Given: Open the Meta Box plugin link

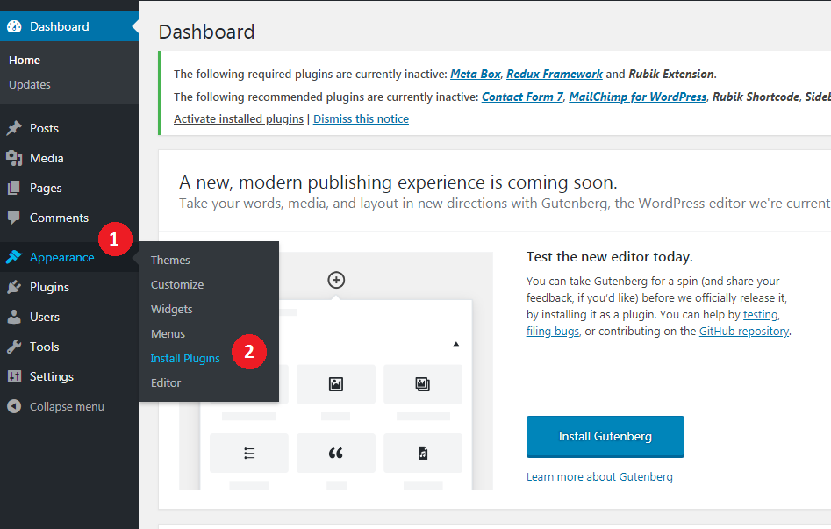Looking at the screenshot, I should point(476,74).
